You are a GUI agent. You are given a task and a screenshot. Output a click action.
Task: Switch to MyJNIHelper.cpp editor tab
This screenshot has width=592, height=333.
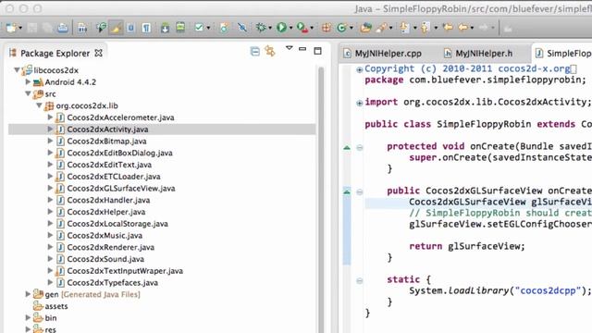pos(382,54)
